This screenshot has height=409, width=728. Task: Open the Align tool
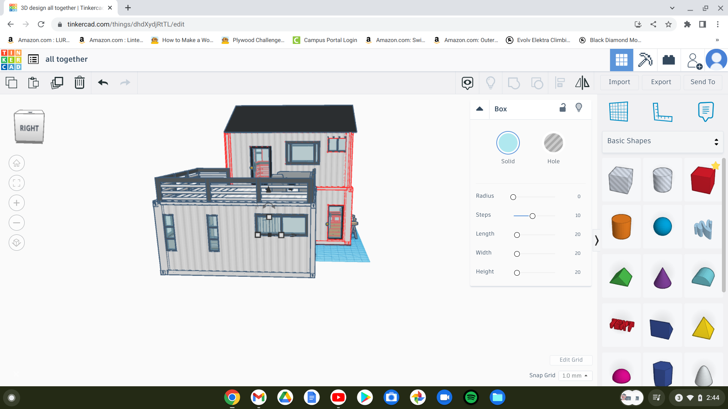point(560,83)
